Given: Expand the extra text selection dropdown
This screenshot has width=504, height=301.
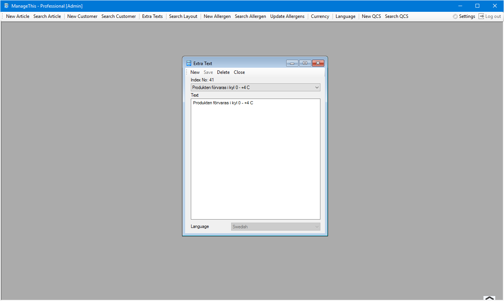Looking at the screenshot, I should pos(317,88).
